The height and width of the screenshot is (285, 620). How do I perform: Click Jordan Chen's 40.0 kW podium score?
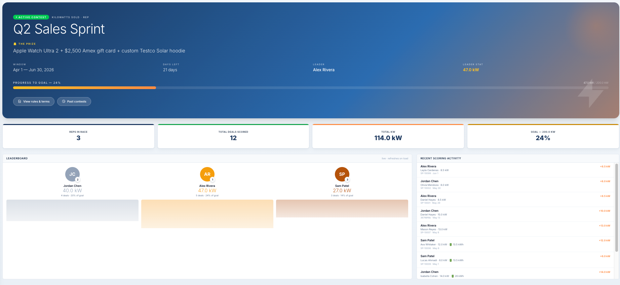(72, 191)
